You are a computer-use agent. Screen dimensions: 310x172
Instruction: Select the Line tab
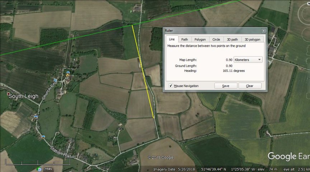tap(172, 39)
